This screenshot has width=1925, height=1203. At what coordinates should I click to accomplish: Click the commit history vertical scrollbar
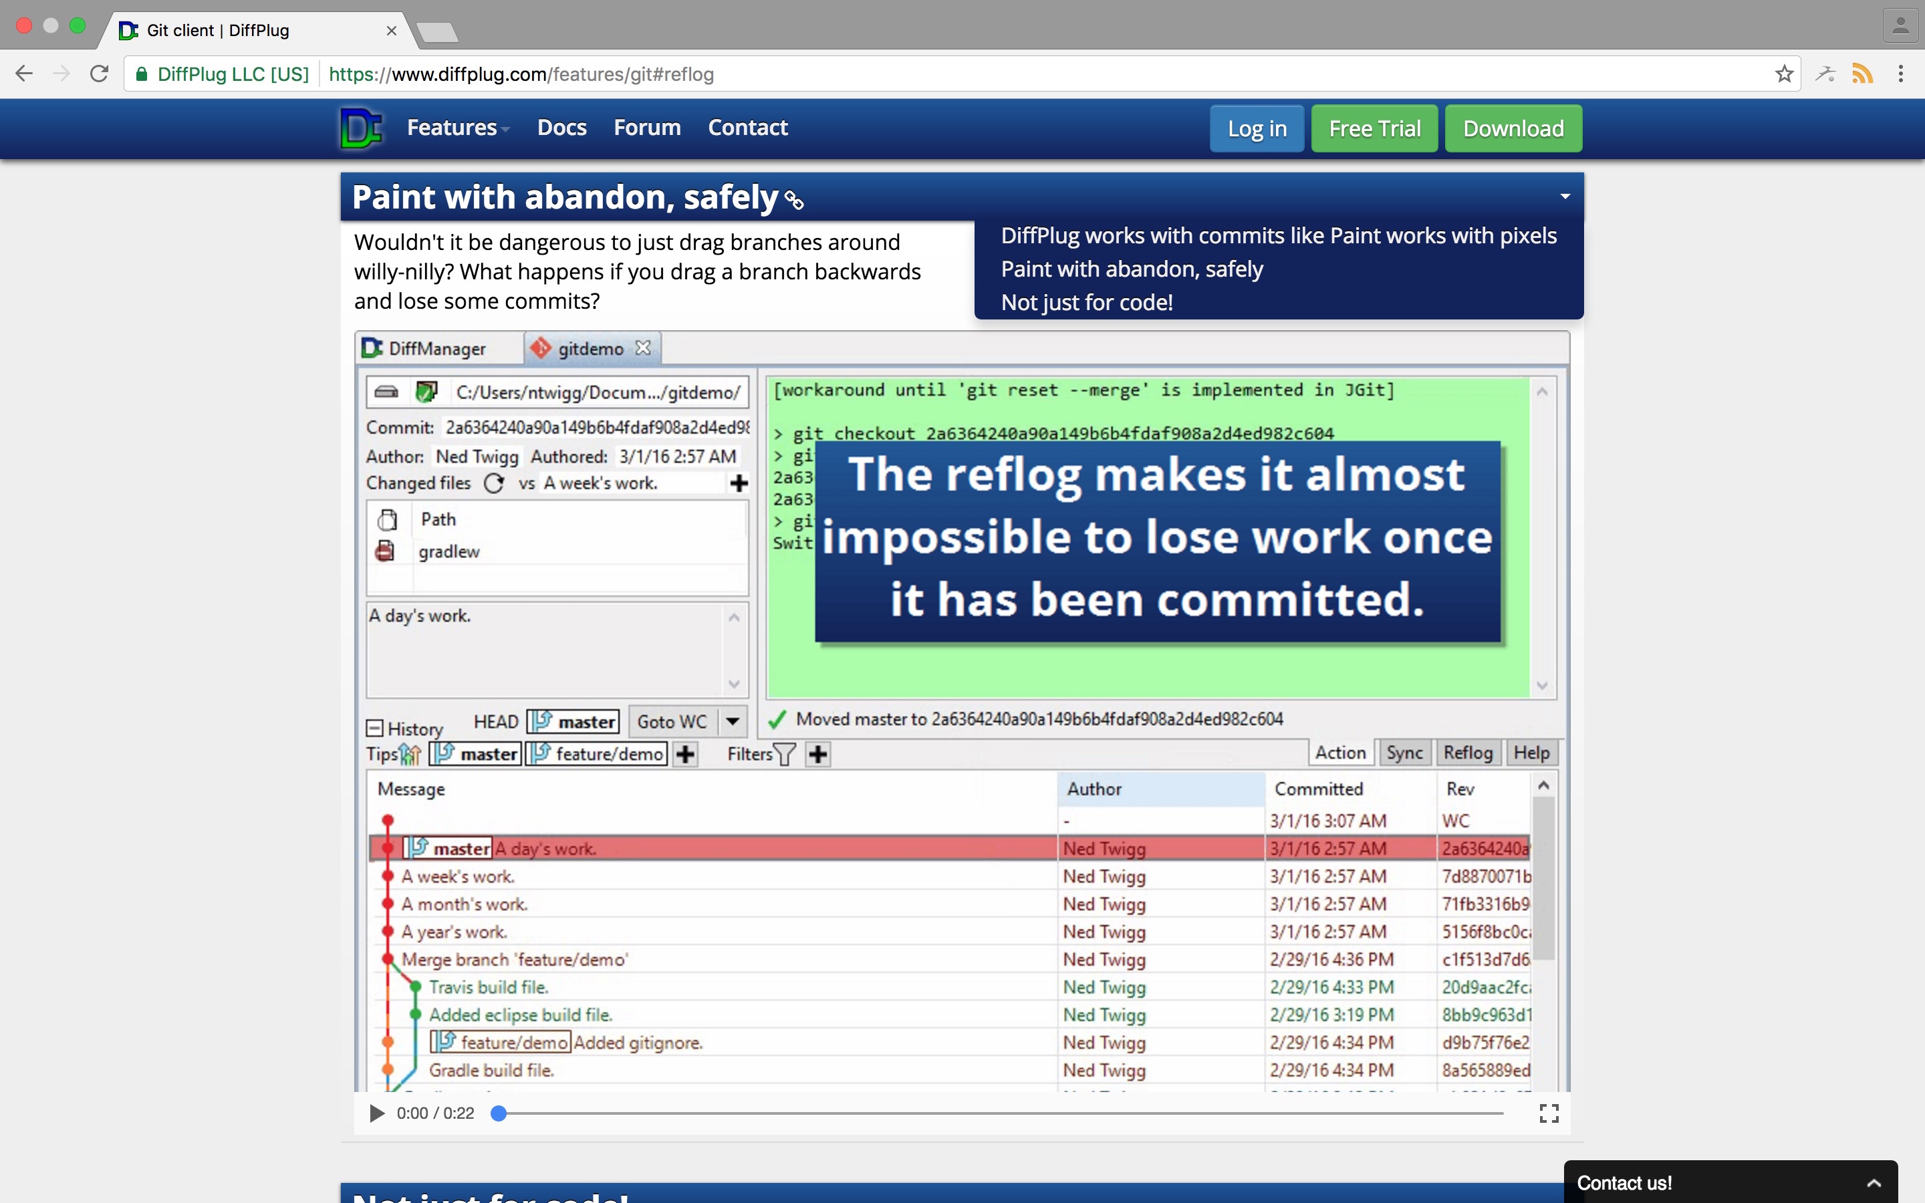(x=1543, y=879)
